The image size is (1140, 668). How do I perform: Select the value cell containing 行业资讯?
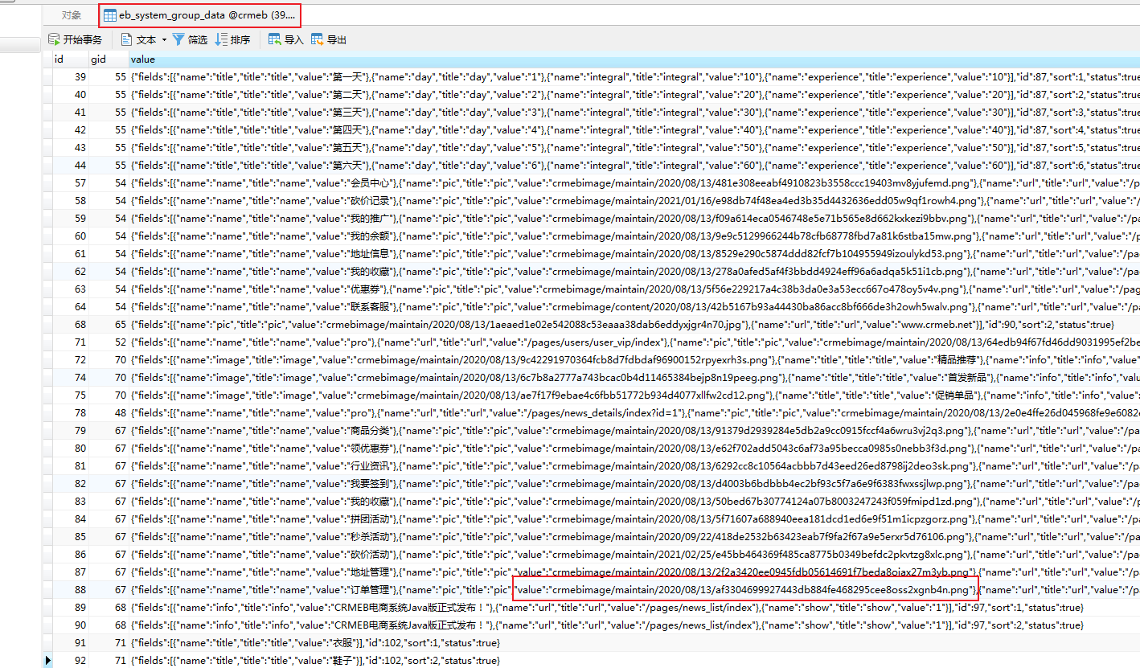coord(634,466)
